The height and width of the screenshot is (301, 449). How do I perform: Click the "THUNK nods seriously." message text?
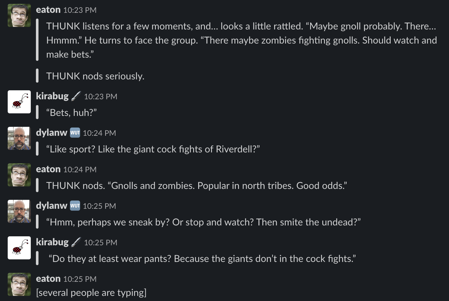tap(95, 76)
